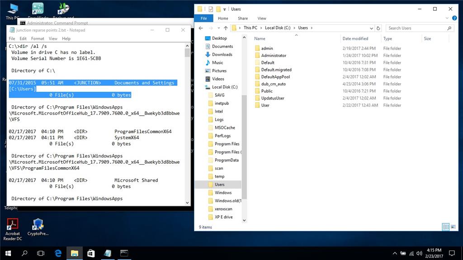Open the volume control in system tray

[419, 253]
